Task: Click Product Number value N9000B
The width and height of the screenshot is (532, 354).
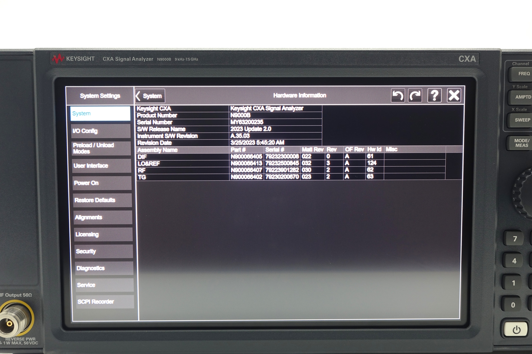Action: 240,115
